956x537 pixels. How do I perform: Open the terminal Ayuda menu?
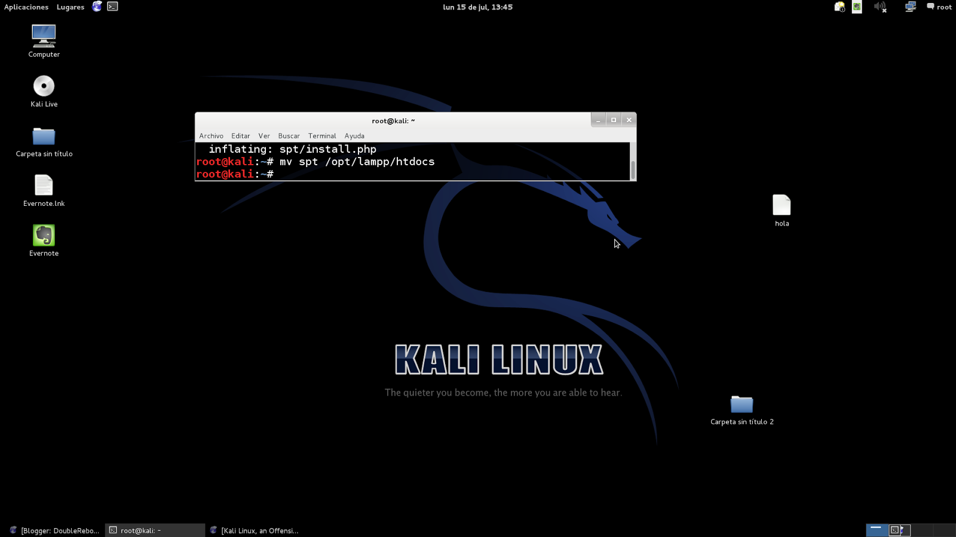pos(354,136)
